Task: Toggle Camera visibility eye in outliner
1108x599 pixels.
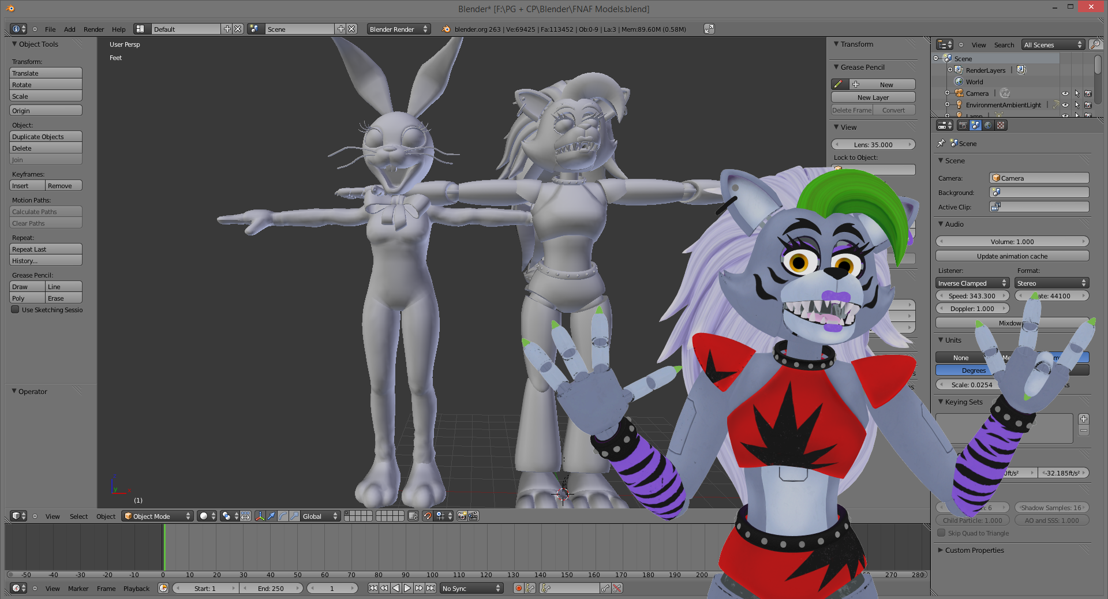Action: pyautogui.click(x=1065, y=93)
